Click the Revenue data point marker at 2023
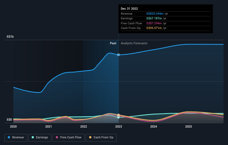This screenshot has width=228, height=145. point(119,55)
